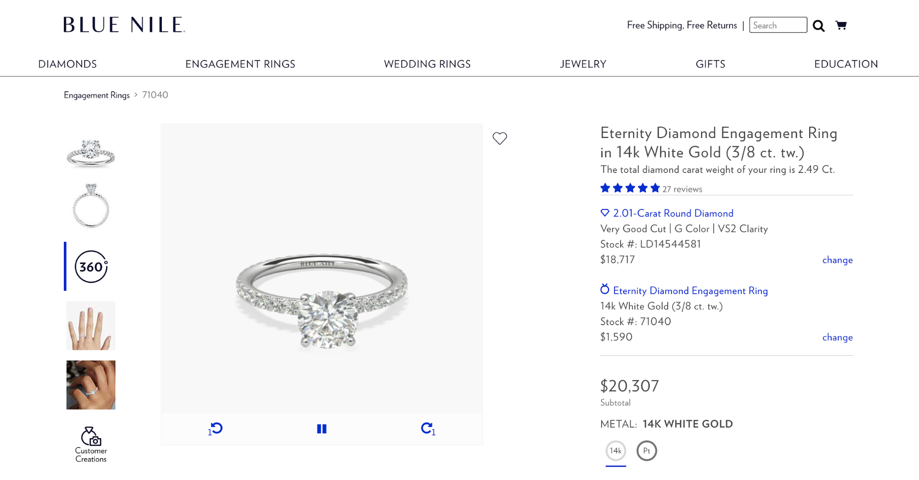The height and width of the screenshot is (480, 919).
Task: View the 27 reviews
Action: point(682,189)
